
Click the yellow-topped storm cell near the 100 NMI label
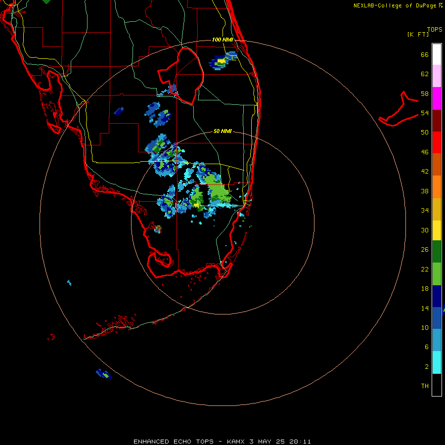[x=222, y=61]
